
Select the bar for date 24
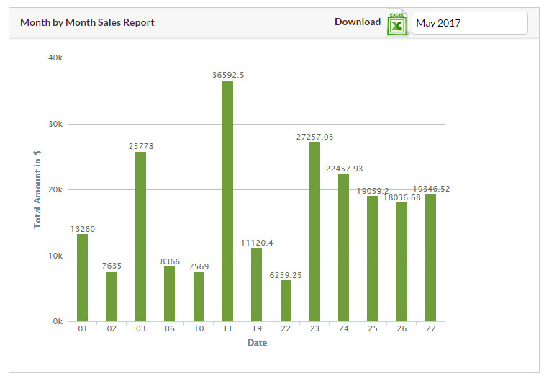click(x=343, y=247)
